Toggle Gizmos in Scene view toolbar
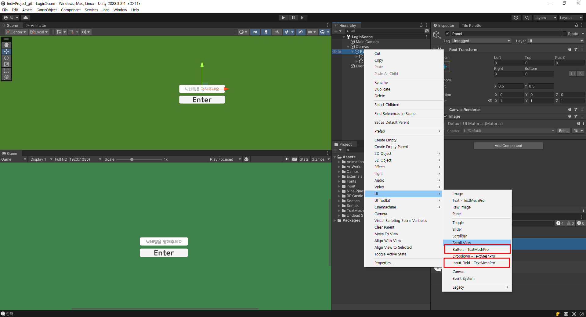Image resolution: width=586 pixels, height=317 pixels. coord(322,32)
